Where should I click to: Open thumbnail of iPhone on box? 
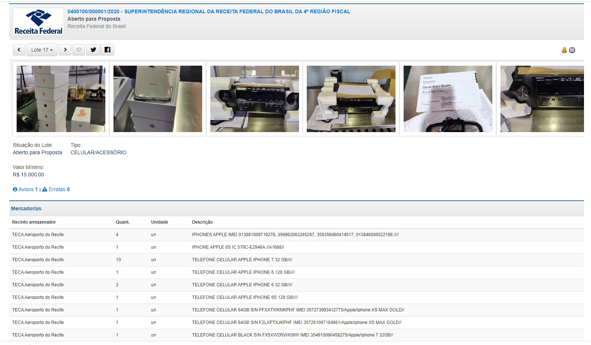tap(158, 99)
